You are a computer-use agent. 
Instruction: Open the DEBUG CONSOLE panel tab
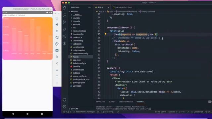pyautogui.click(x=126, y=101)
